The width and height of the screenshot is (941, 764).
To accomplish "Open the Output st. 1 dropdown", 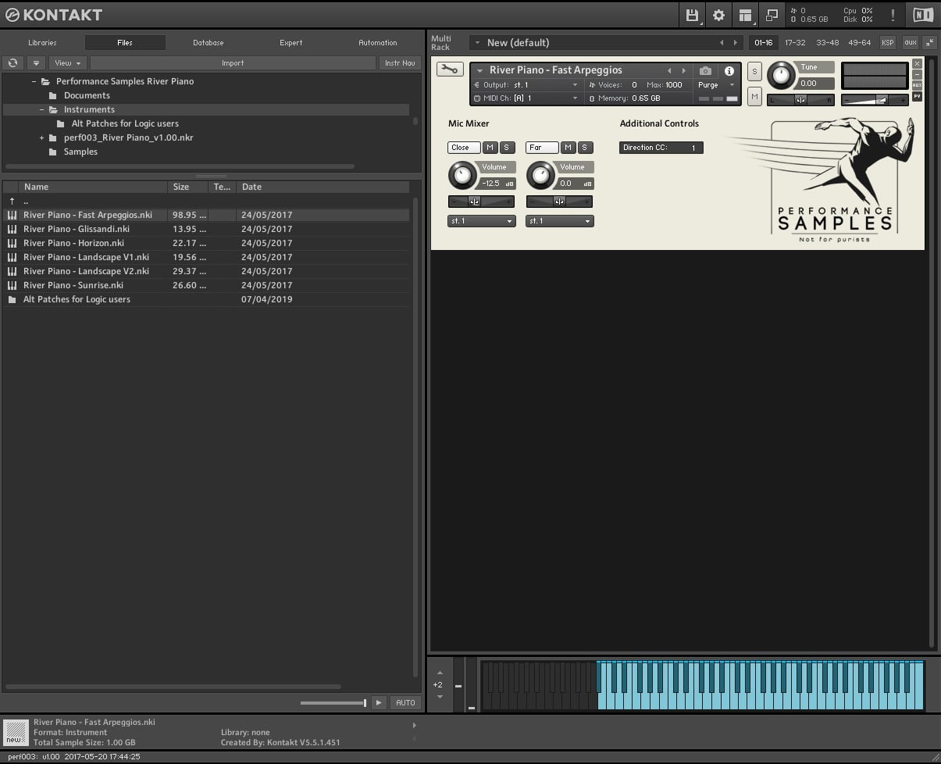I will point(527,84).
